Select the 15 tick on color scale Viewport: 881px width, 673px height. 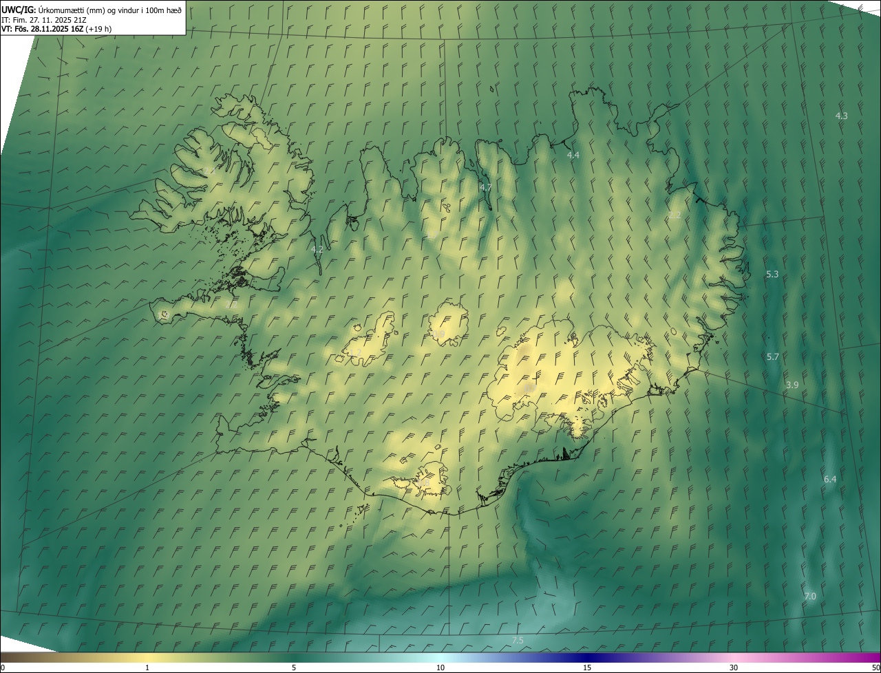[587, 667]
